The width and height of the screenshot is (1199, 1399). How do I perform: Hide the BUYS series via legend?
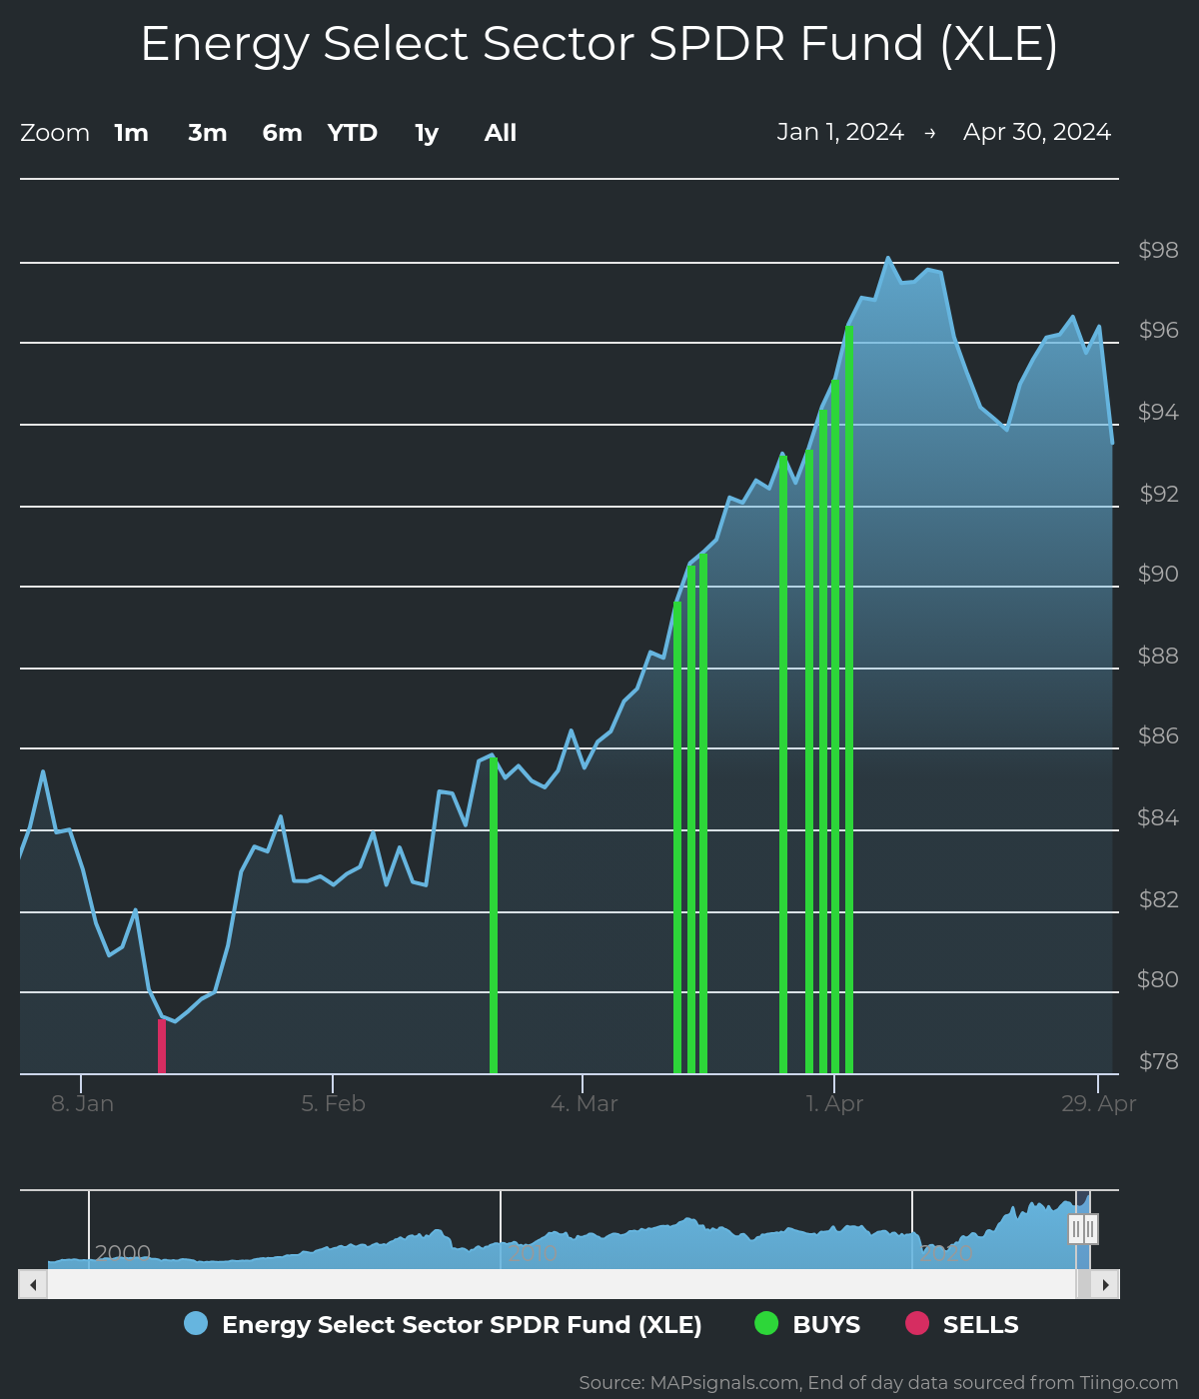pos(825,1324)
